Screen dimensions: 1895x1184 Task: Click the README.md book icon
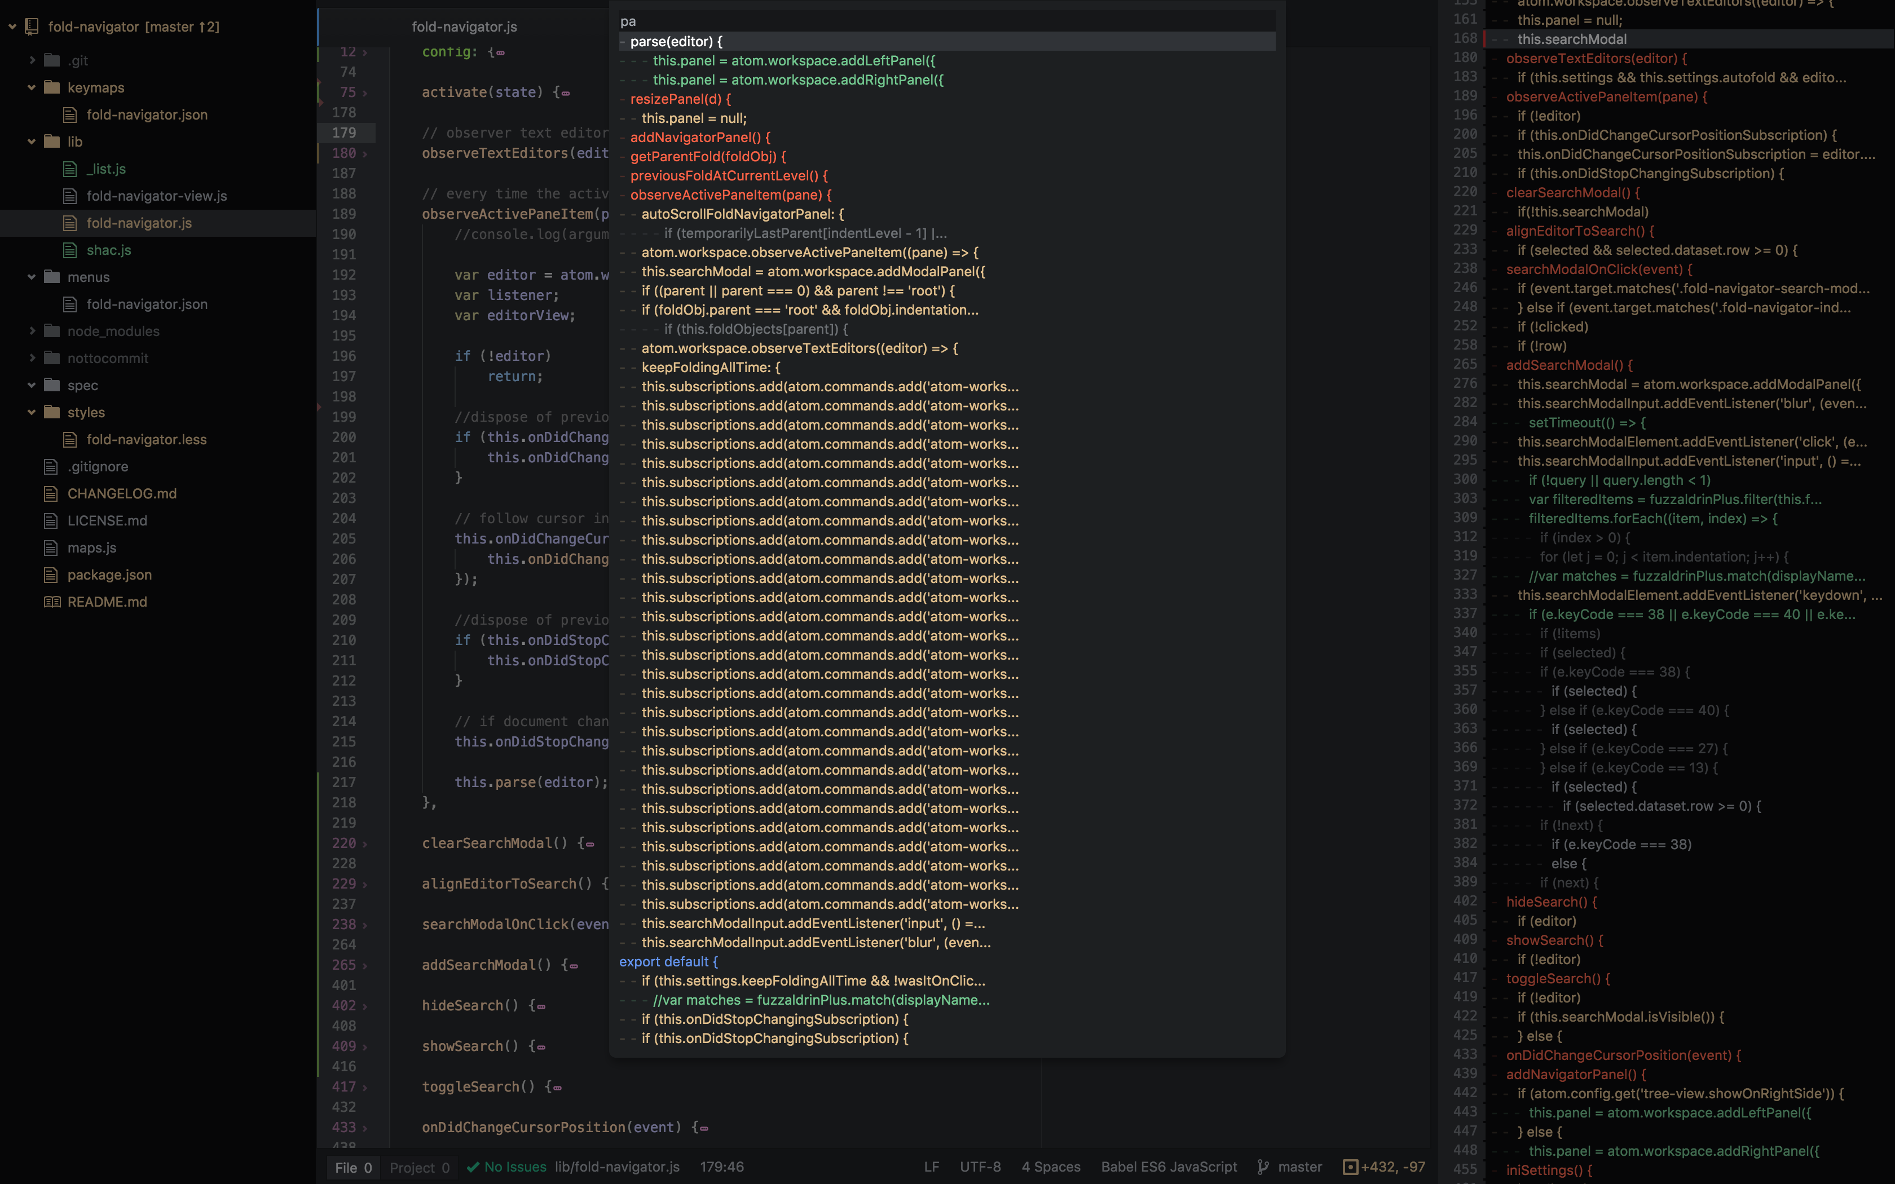pos(52,602)
